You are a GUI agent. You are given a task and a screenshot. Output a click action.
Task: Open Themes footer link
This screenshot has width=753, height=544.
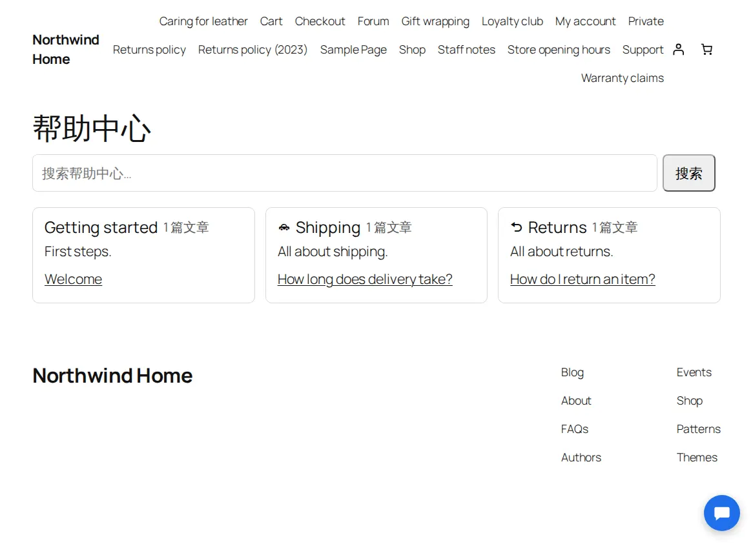coord(697,458)
